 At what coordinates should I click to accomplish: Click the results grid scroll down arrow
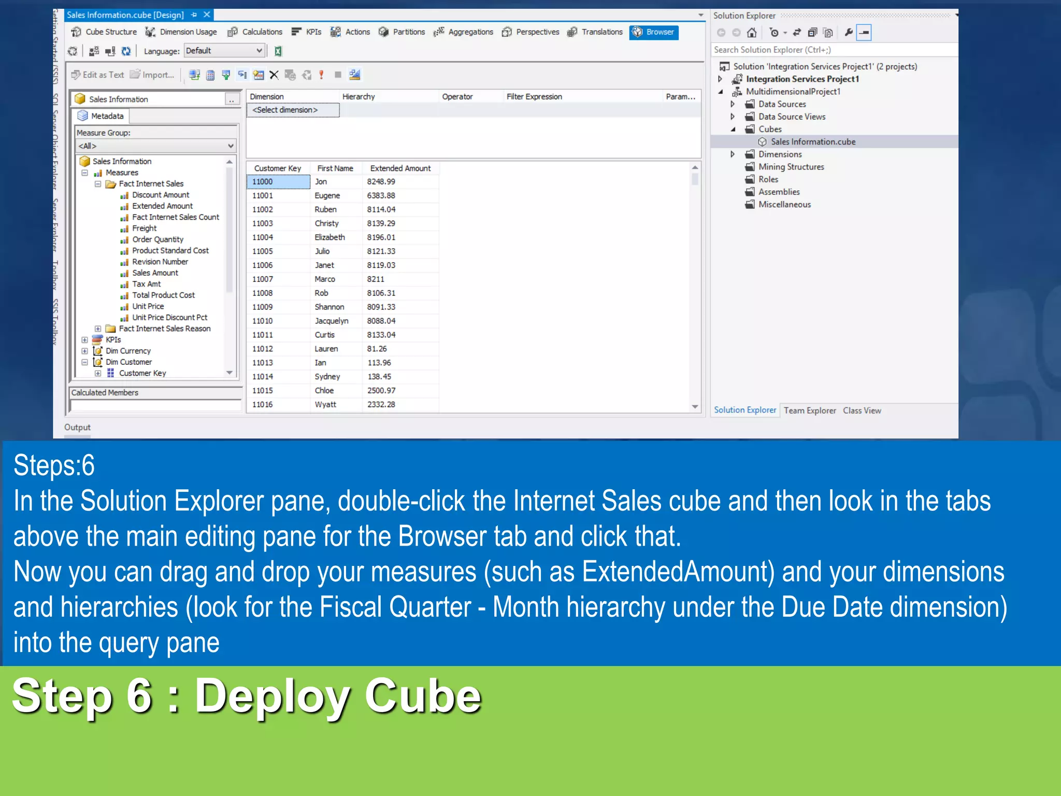click(x=695, y=407)
